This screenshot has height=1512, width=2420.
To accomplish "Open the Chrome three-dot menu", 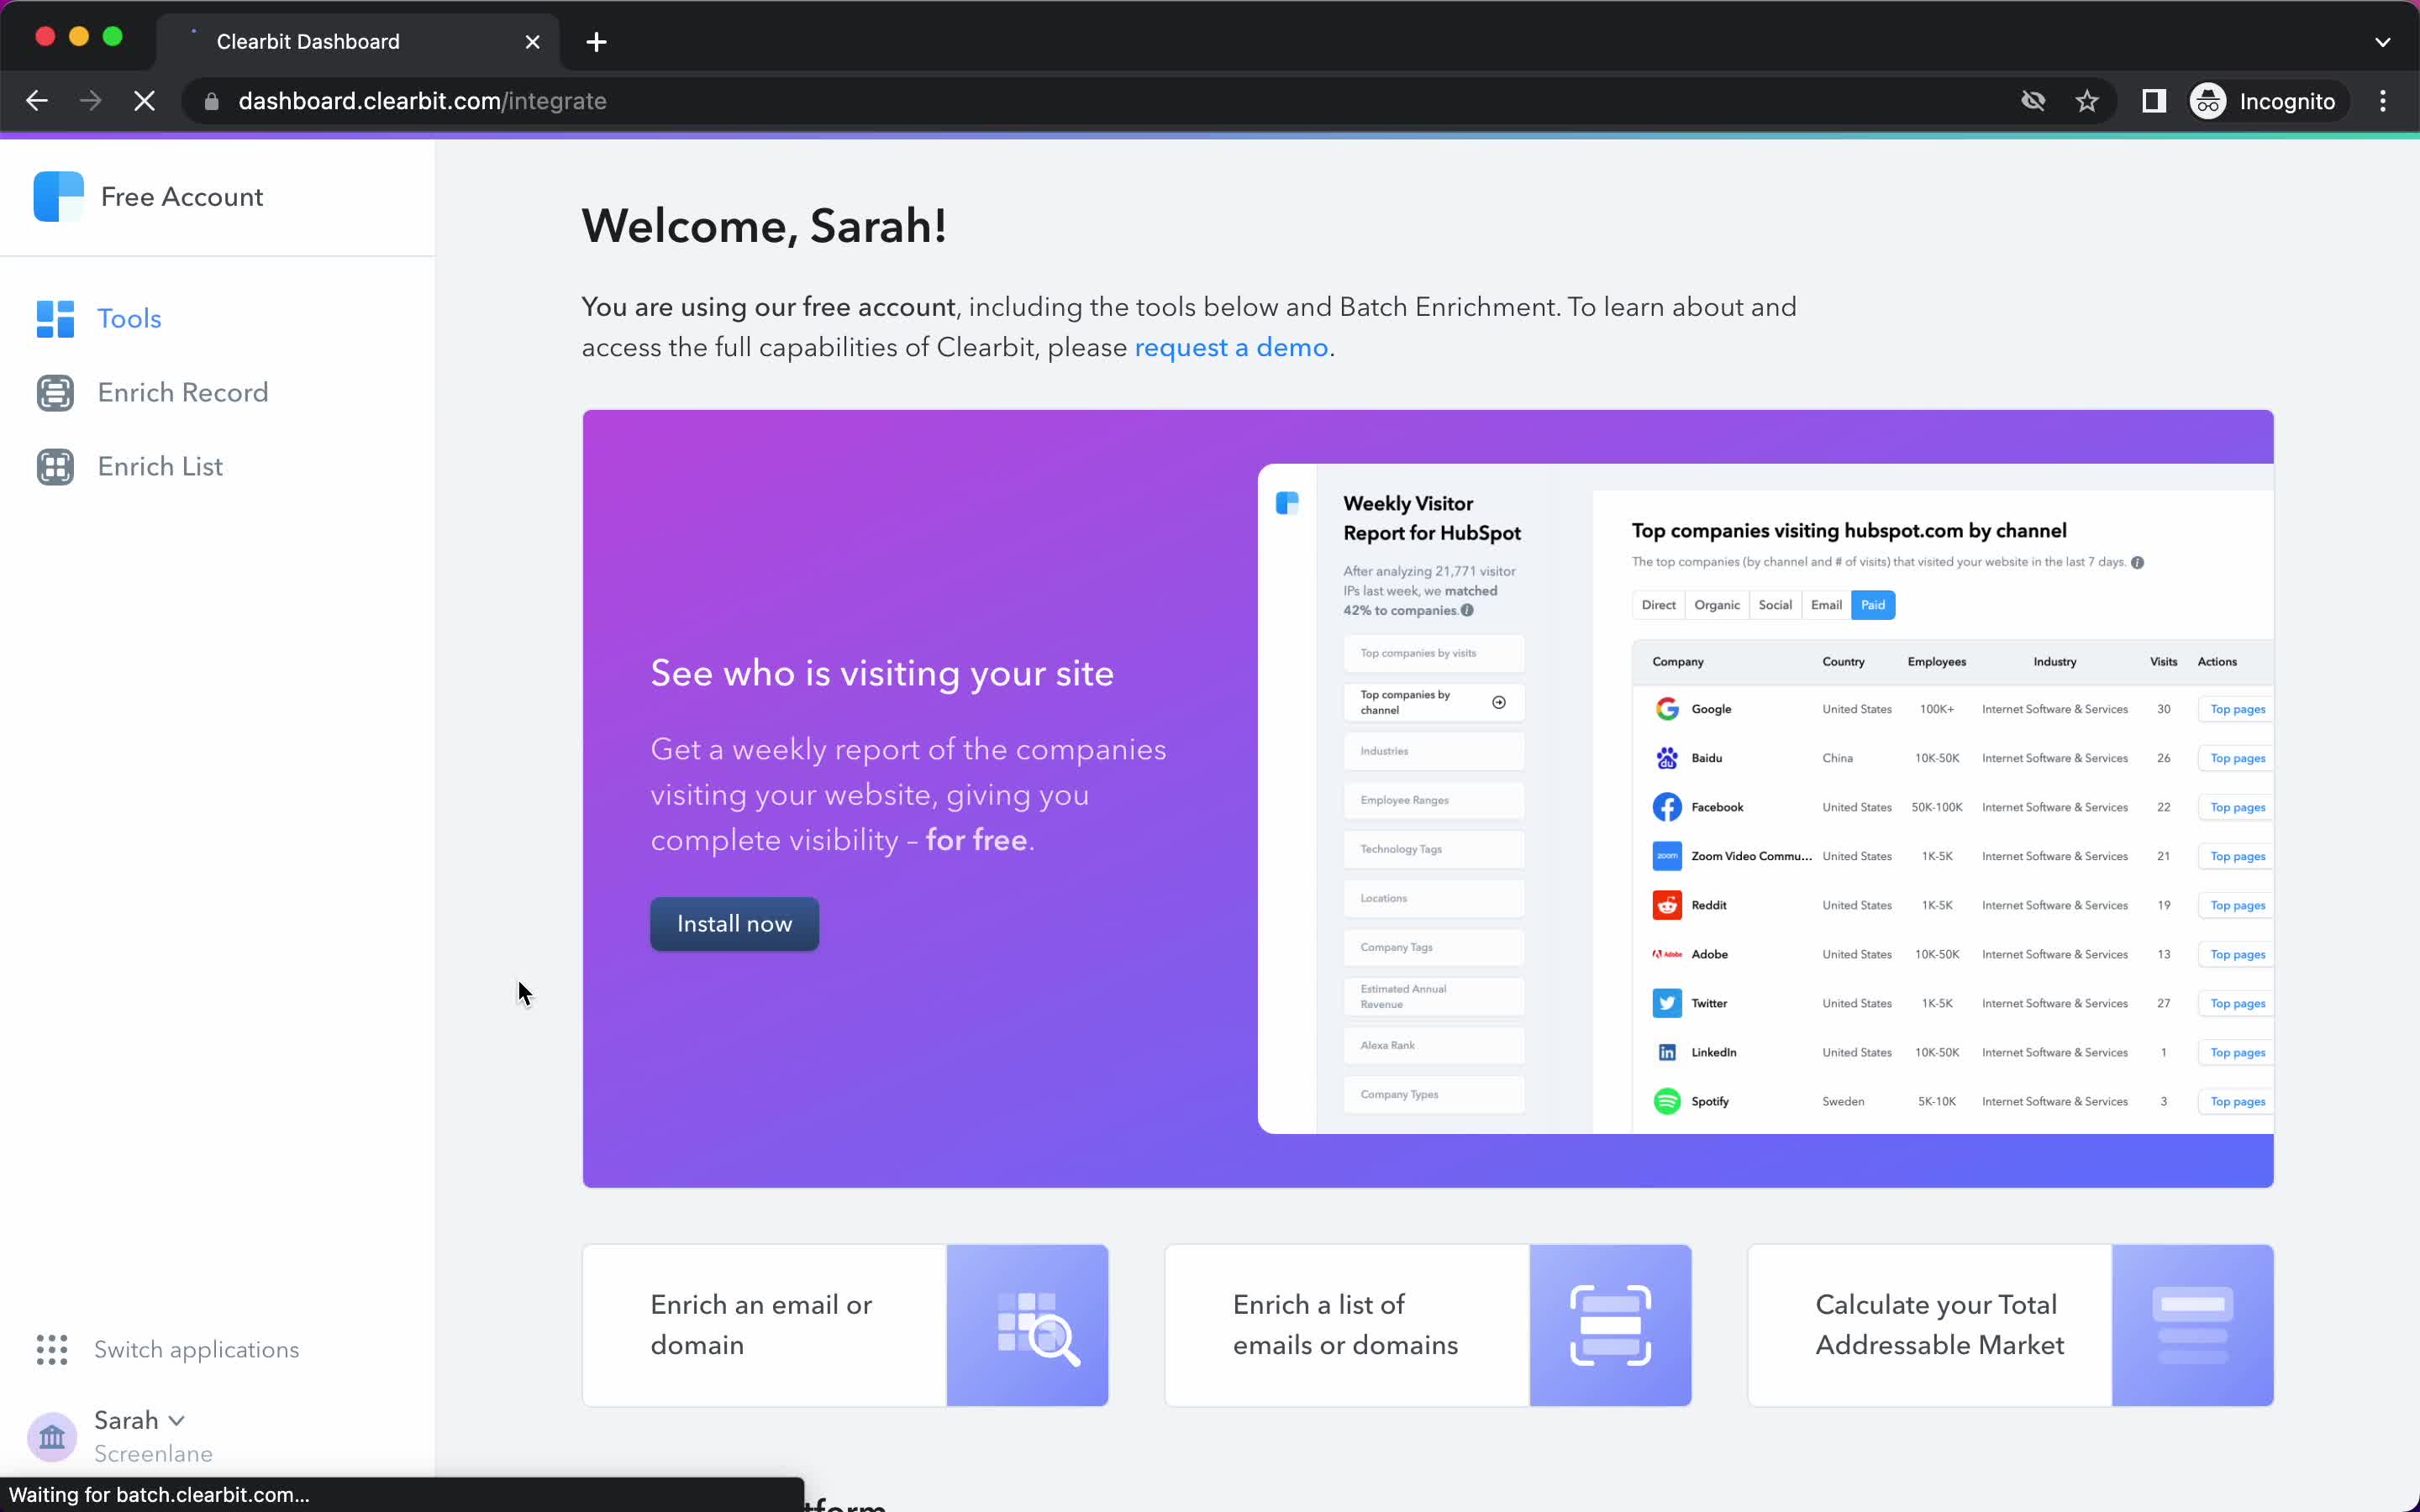I will [x=2382, y=101].
